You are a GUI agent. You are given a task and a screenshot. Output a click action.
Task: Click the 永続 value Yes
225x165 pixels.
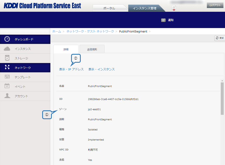pyautogui.click(x=90, y=160)
